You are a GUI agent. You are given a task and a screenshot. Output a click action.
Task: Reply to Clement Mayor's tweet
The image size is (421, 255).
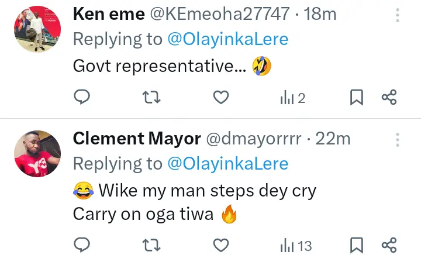coord(82,244)
